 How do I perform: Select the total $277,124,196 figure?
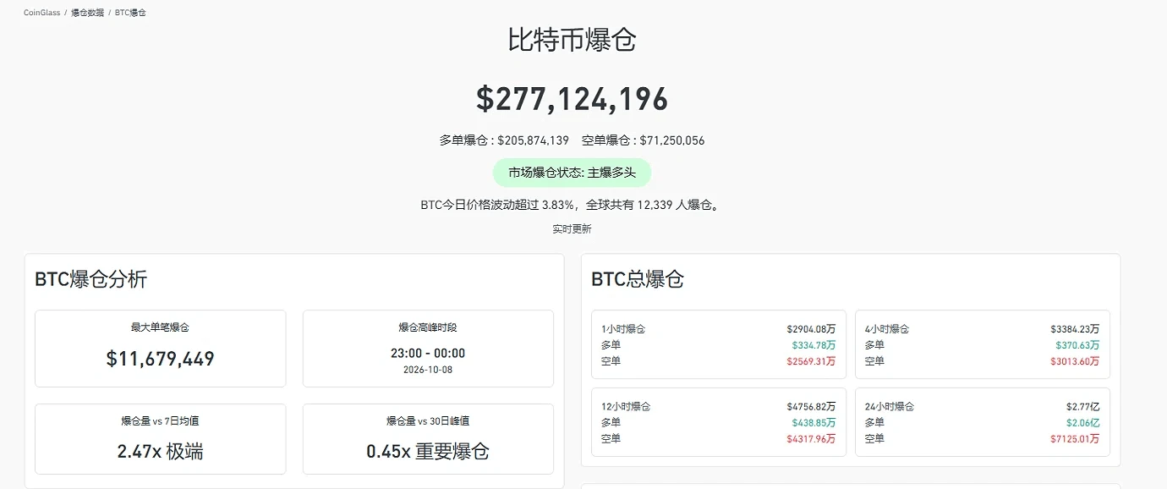point(572,99)
